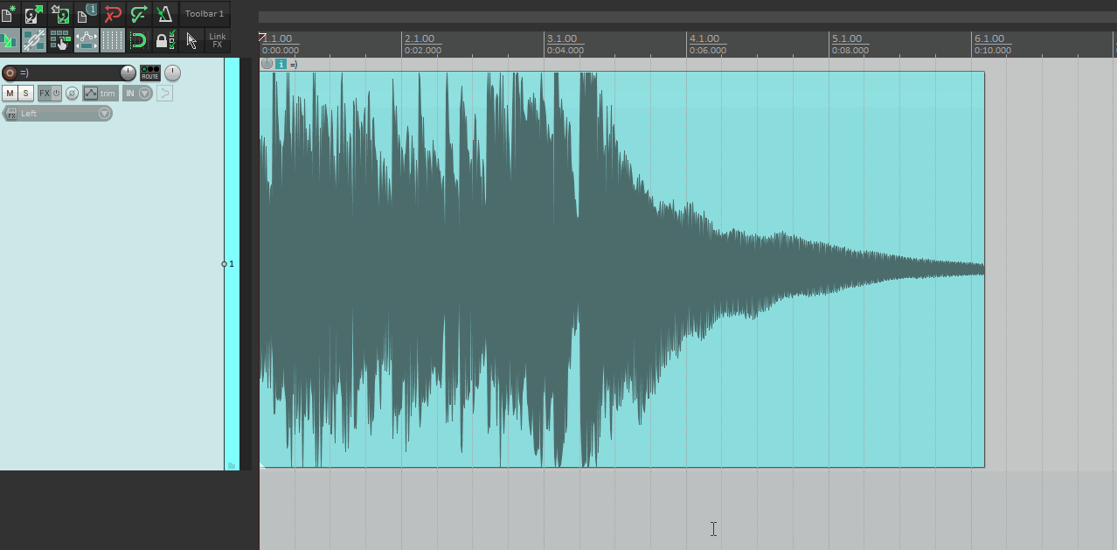Solo the track with the S button
1117x550 pixels.
[24, 93]
